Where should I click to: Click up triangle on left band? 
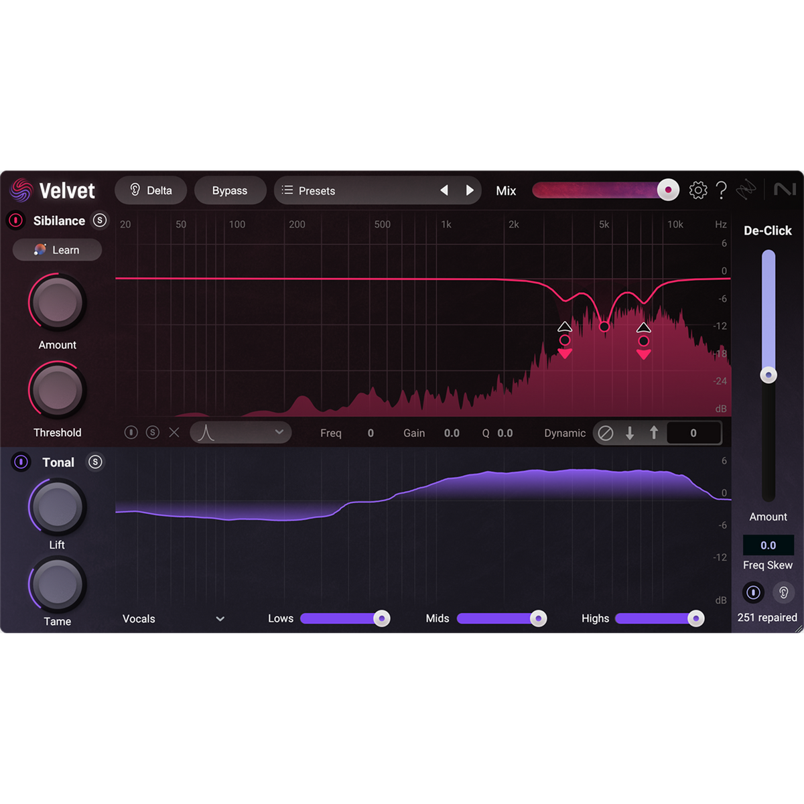coord(565,327)
